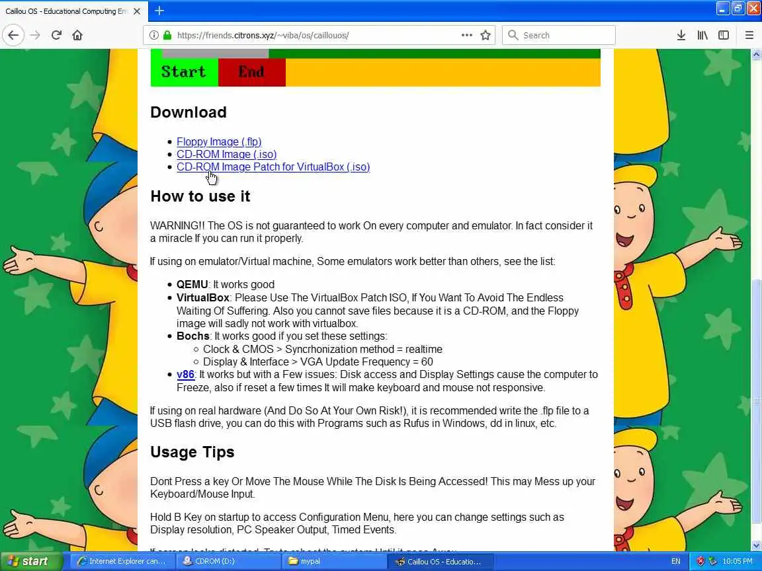Click the EN language indicator
Image resolution: width=762 pixels, height=571 pixels.
(675, 561)
